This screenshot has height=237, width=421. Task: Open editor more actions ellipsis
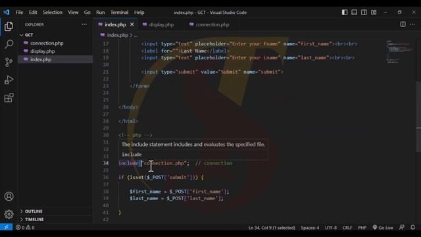[x=412, y=24]
